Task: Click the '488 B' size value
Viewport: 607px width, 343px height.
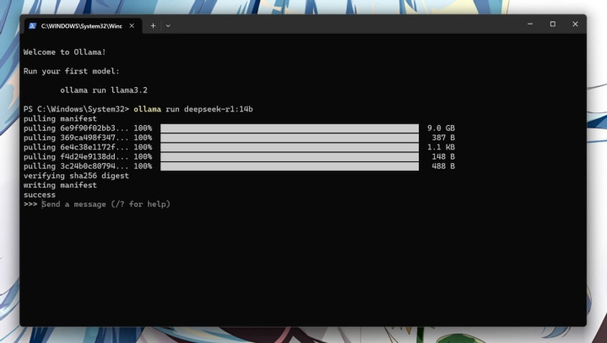Action: point(443,166)
